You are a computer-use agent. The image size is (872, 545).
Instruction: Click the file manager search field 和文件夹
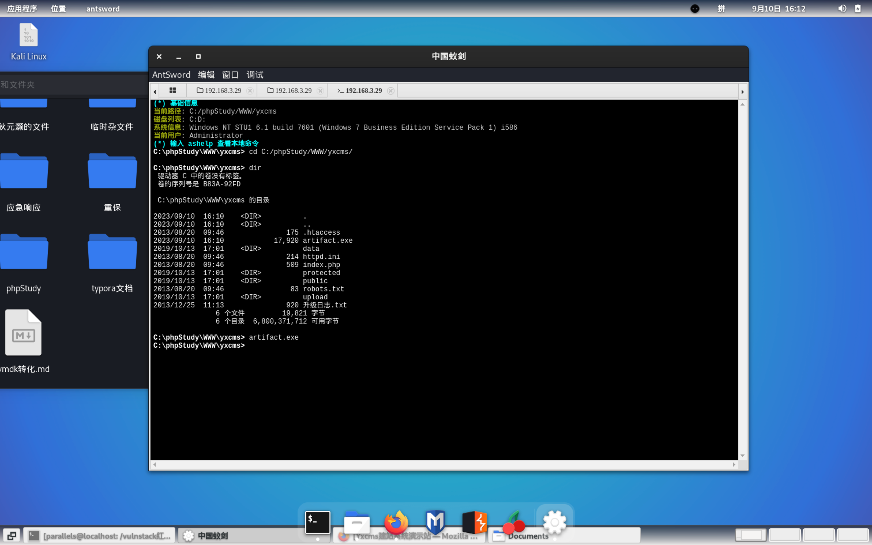pos(74,85)
